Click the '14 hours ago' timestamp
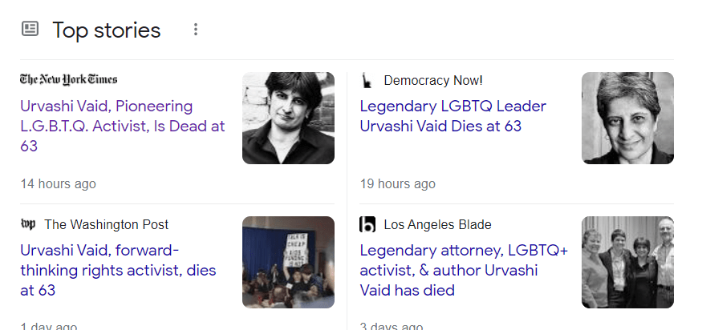 click(x=58, y=184)
